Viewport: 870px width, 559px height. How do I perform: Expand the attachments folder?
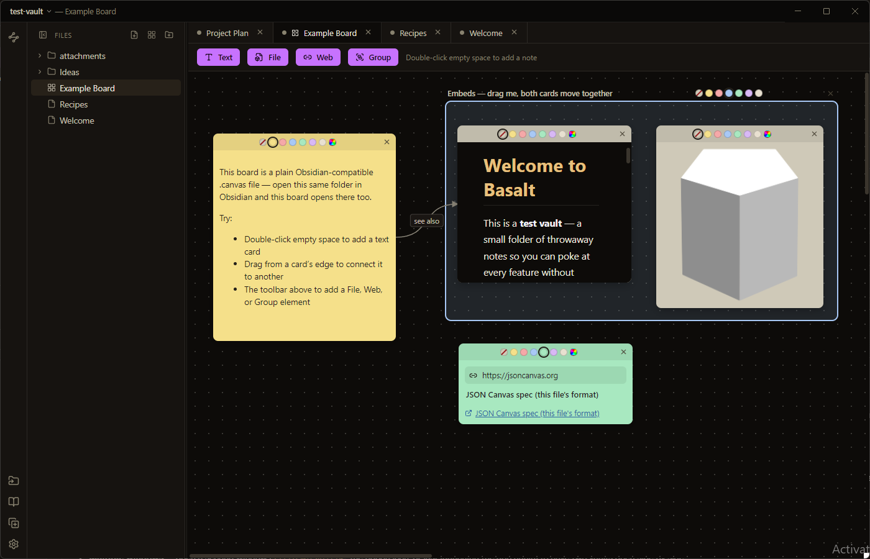[x=40, y=56]
